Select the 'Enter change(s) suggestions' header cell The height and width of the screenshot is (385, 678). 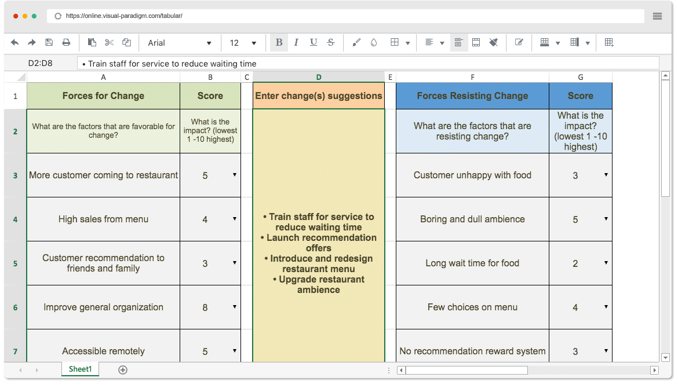tap(319, 96)
